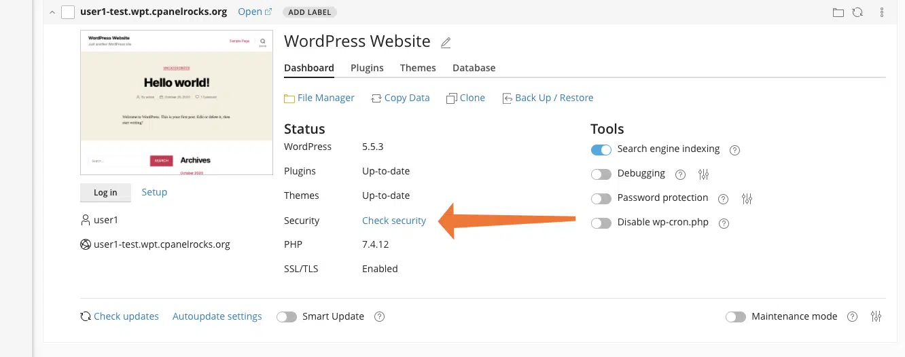Click the website preview thumbnail
Viewport: 905px width, 357px height.
pyautogui.click(x=177, y=102)
